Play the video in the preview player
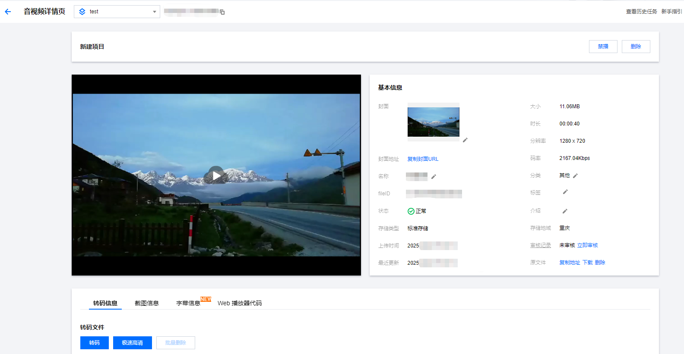 (x=216, y=175)
